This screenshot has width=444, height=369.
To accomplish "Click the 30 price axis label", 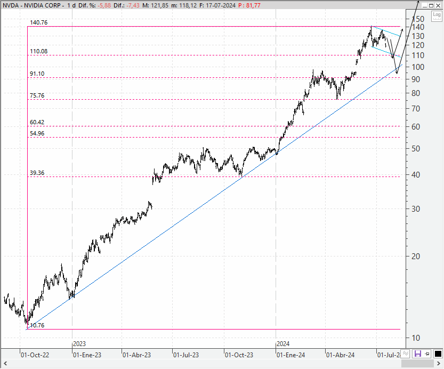I will click(416, 209).
